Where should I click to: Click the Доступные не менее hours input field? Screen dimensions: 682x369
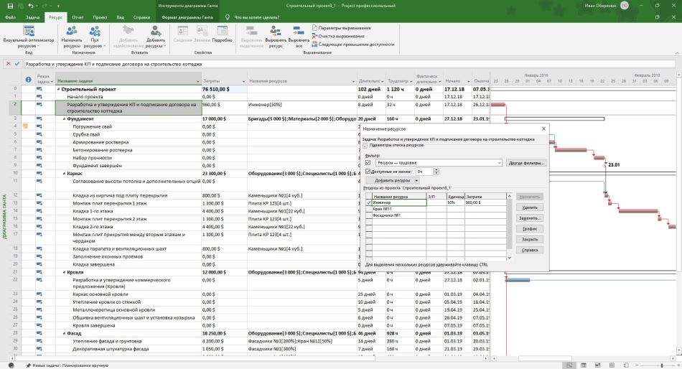coord(424,172)
